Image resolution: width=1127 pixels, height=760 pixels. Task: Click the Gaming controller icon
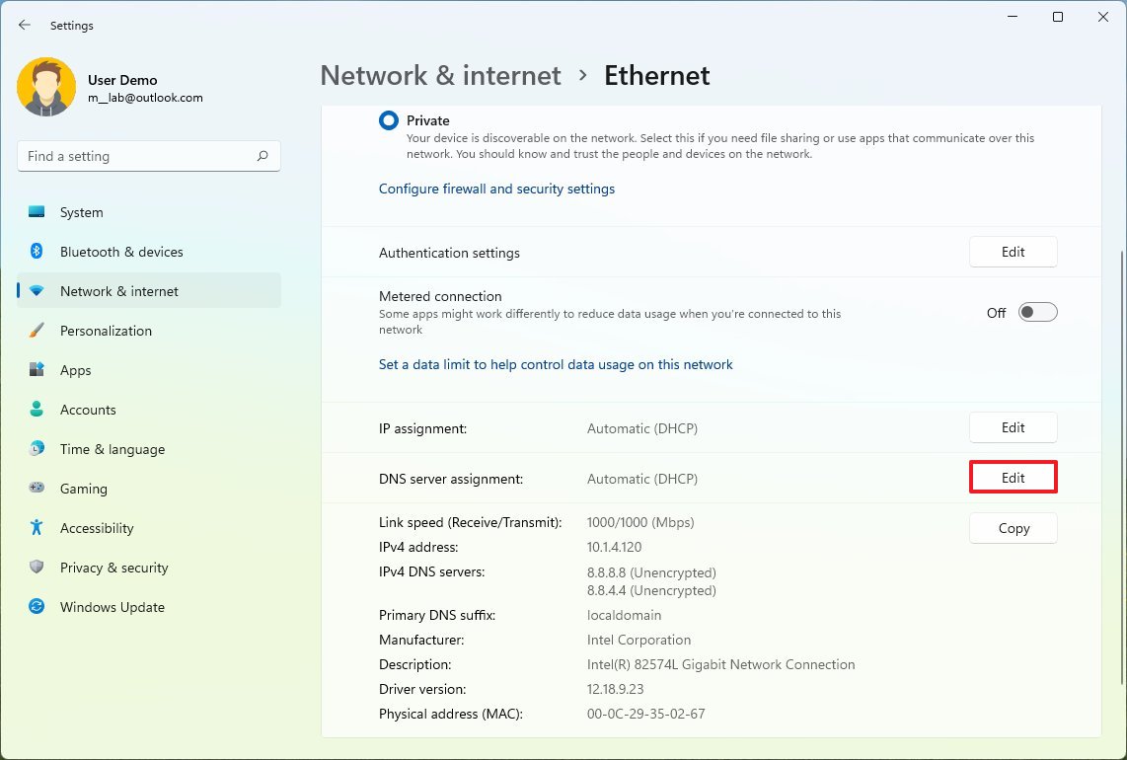coord(37,489)
